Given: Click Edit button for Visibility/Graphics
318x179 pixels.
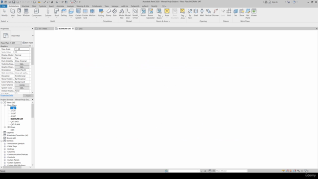Looking at the screenshot, I should (x=22, y=64).
